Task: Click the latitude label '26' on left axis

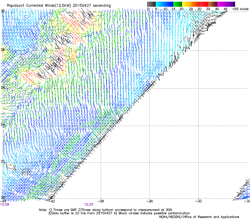Action: click(x=3, y=88)
